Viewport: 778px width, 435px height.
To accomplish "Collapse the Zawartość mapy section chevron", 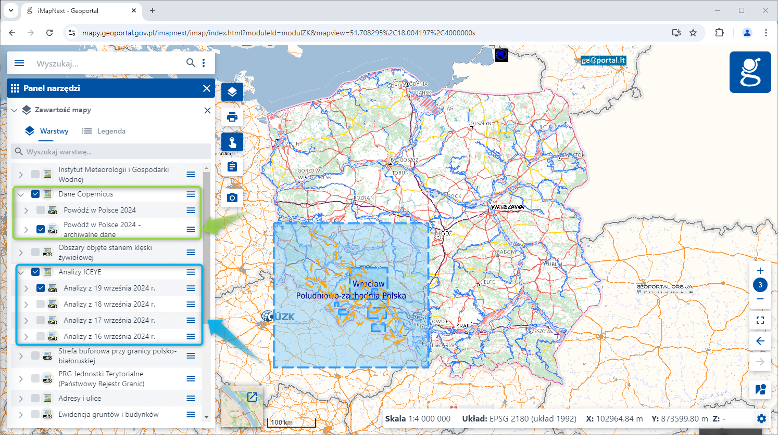I will pyautogui.click(x=14, y=110).
